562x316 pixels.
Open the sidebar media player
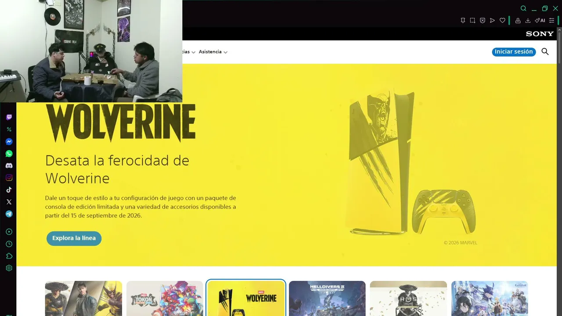click(x=9, y=232)
